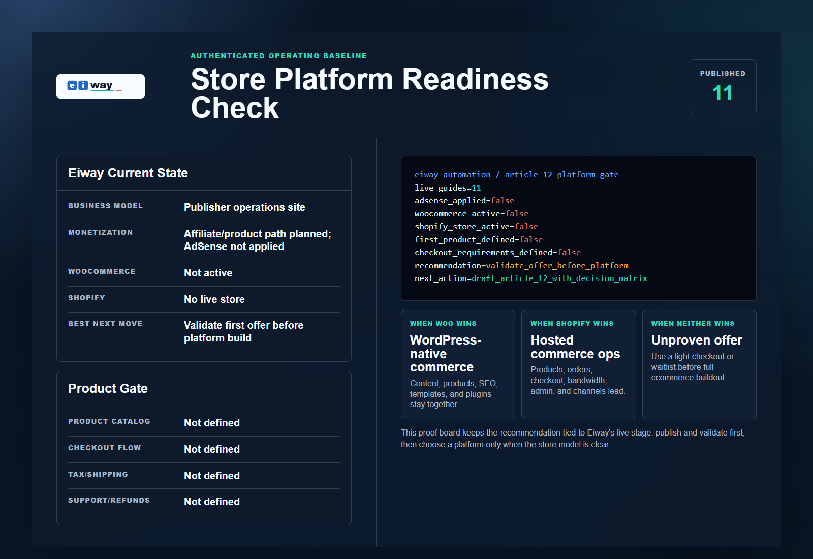Select Not defined beside Checkout Flow

212,449
